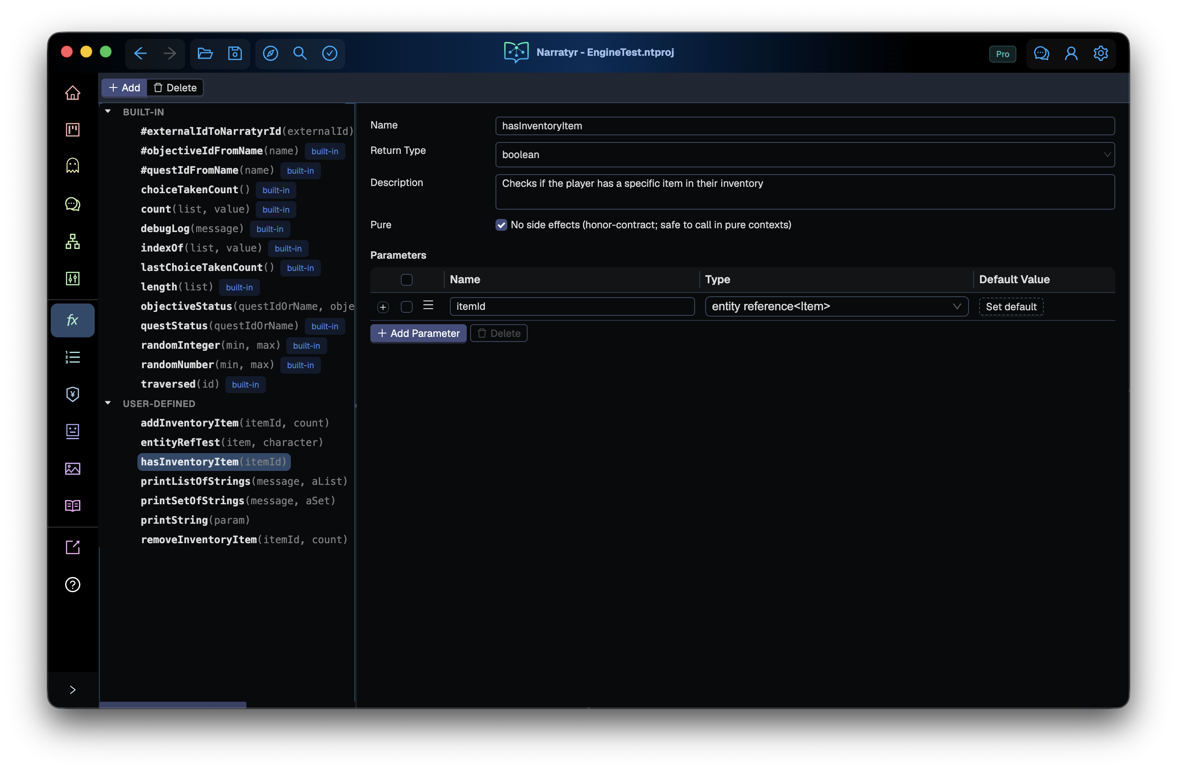Click the export sidebar icon

(x=73, y=547)
